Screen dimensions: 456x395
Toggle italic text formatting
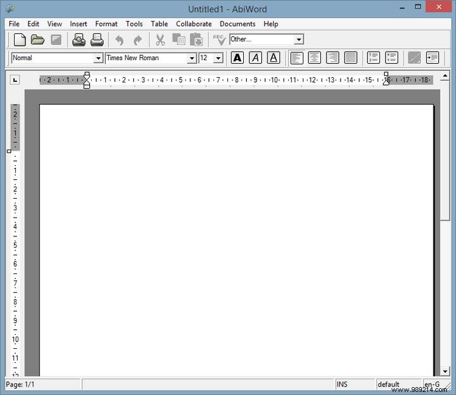(x=255, y=58)
